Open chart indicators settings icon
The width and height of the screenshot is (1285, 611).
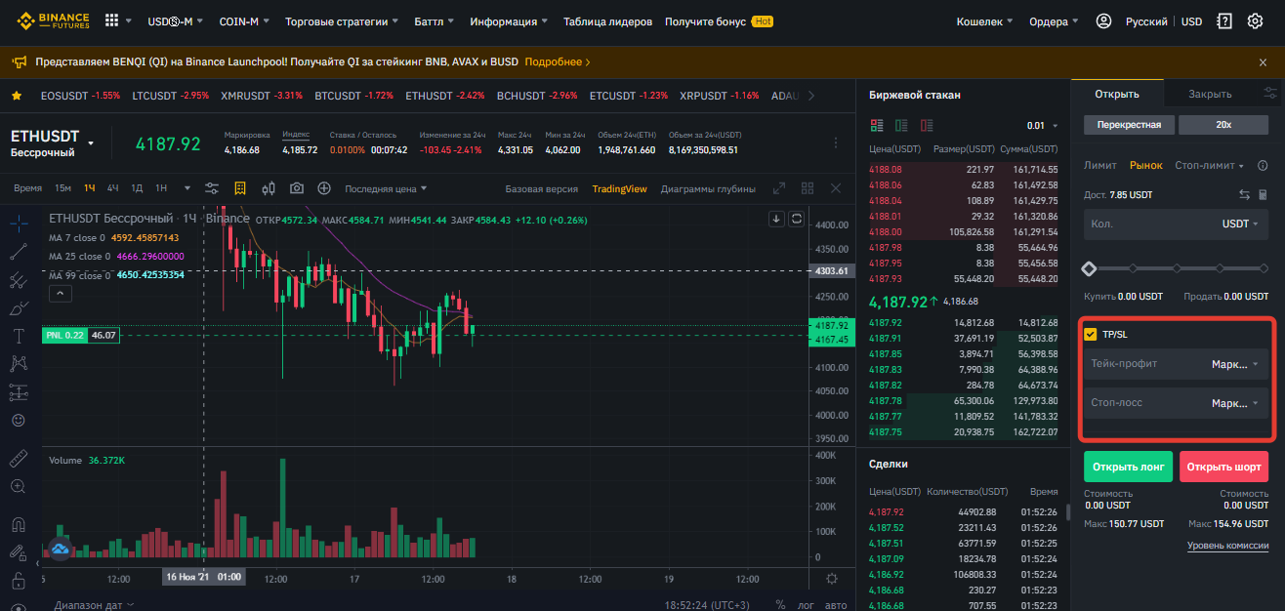pyautogui.click(x=212, y=188)
